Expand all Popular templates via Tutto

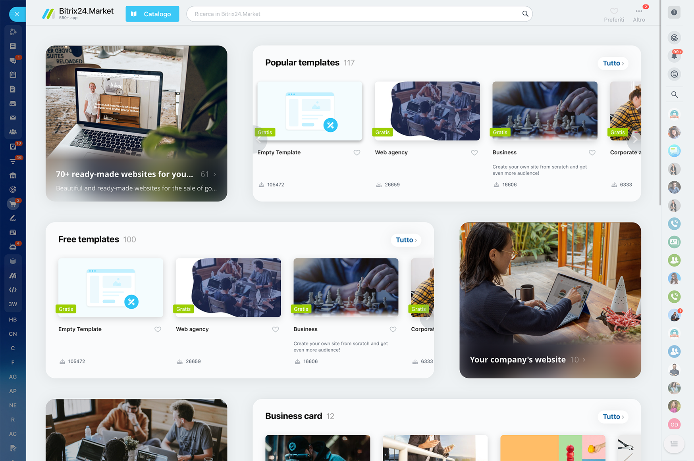613,63
